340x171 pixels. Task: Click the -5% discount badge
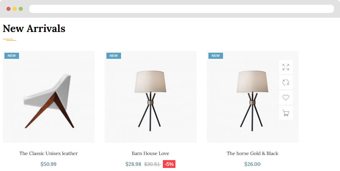tap(169, 164)
